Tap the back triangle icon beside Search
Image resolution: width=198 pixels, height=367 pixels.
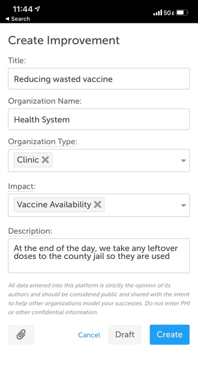click(x=7, y=19)
